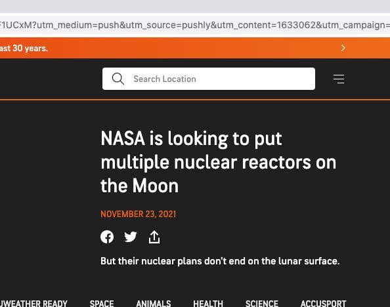Click the browser URL address bar
Image resolution: width=390 pixels, height=307 pixels.
pyautogui.click(x=195, y=25)
